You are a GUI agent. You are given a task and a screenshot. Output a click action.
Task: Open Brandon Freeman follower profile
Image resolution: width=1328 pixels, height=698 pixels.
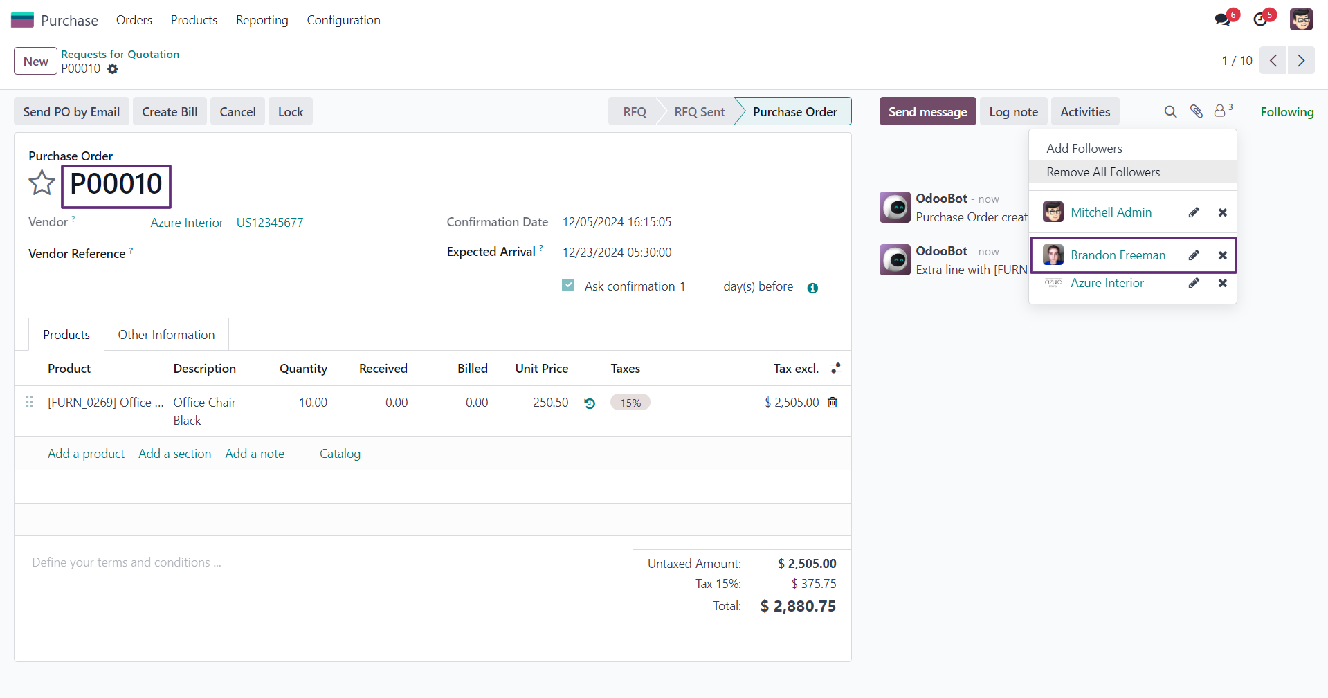(x=1118, y=255)
